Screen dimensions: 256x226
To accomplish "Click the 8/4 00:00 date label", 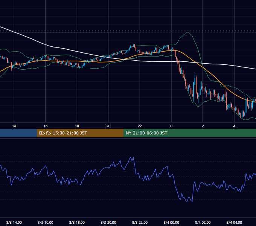I will (171, 222).
